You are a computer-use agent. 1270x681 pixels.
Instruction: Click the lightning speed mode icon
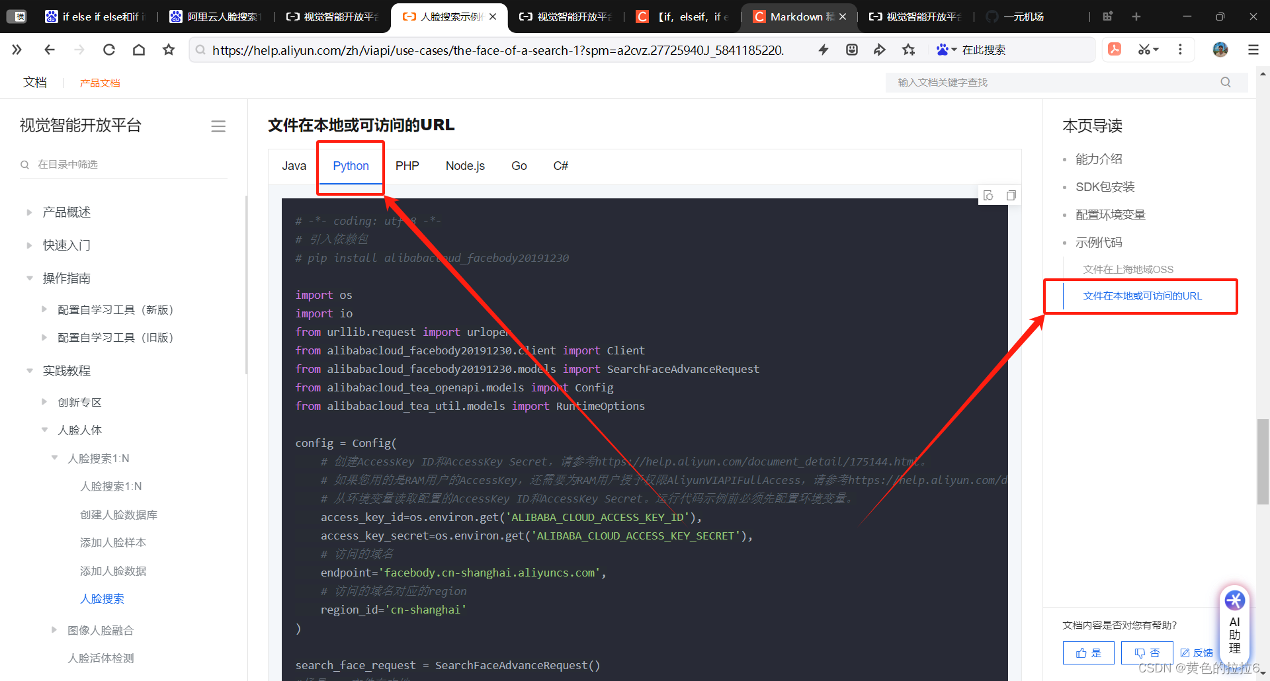pyautogui.click(x=824, y=50)
